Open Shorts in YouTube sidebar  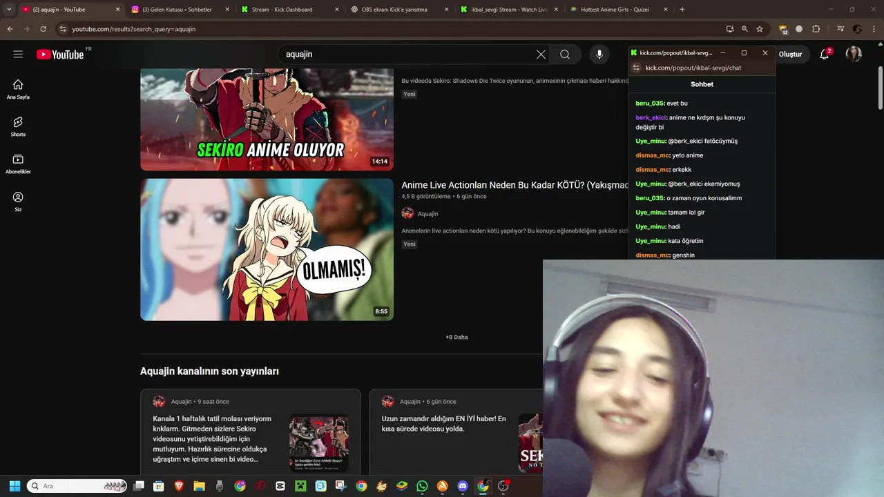(18, 126)
